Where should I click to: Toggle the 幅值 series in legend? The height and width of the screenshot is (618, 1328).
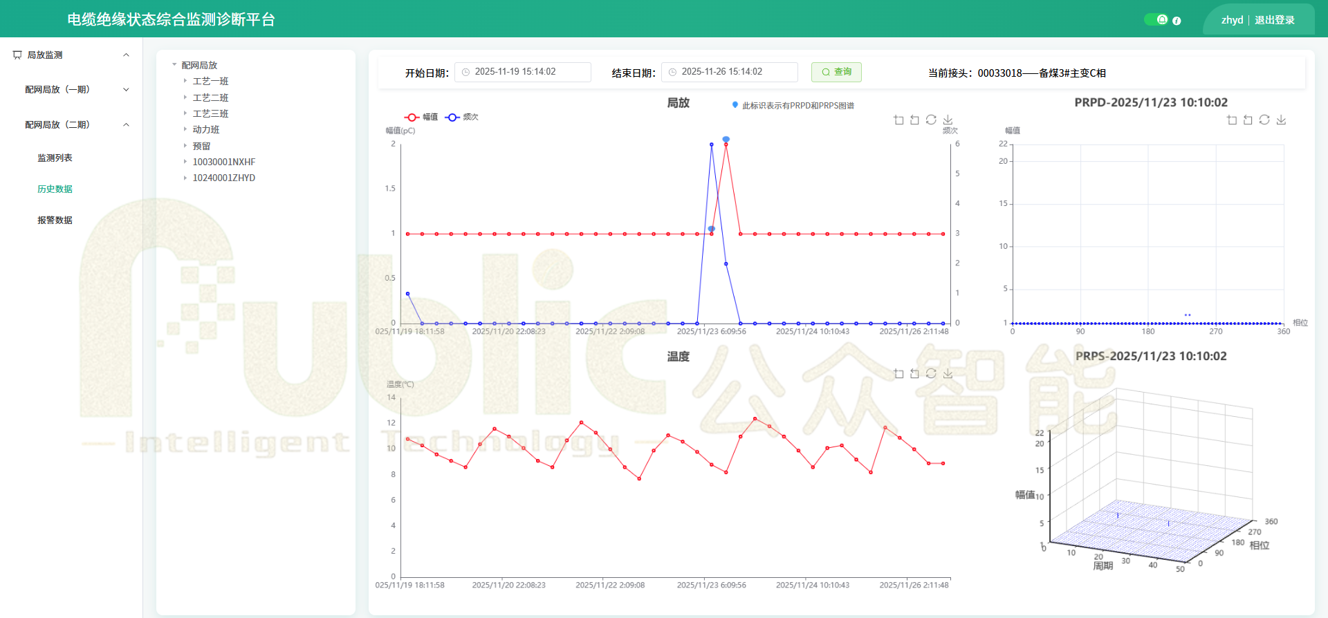(x=421, y=117)
